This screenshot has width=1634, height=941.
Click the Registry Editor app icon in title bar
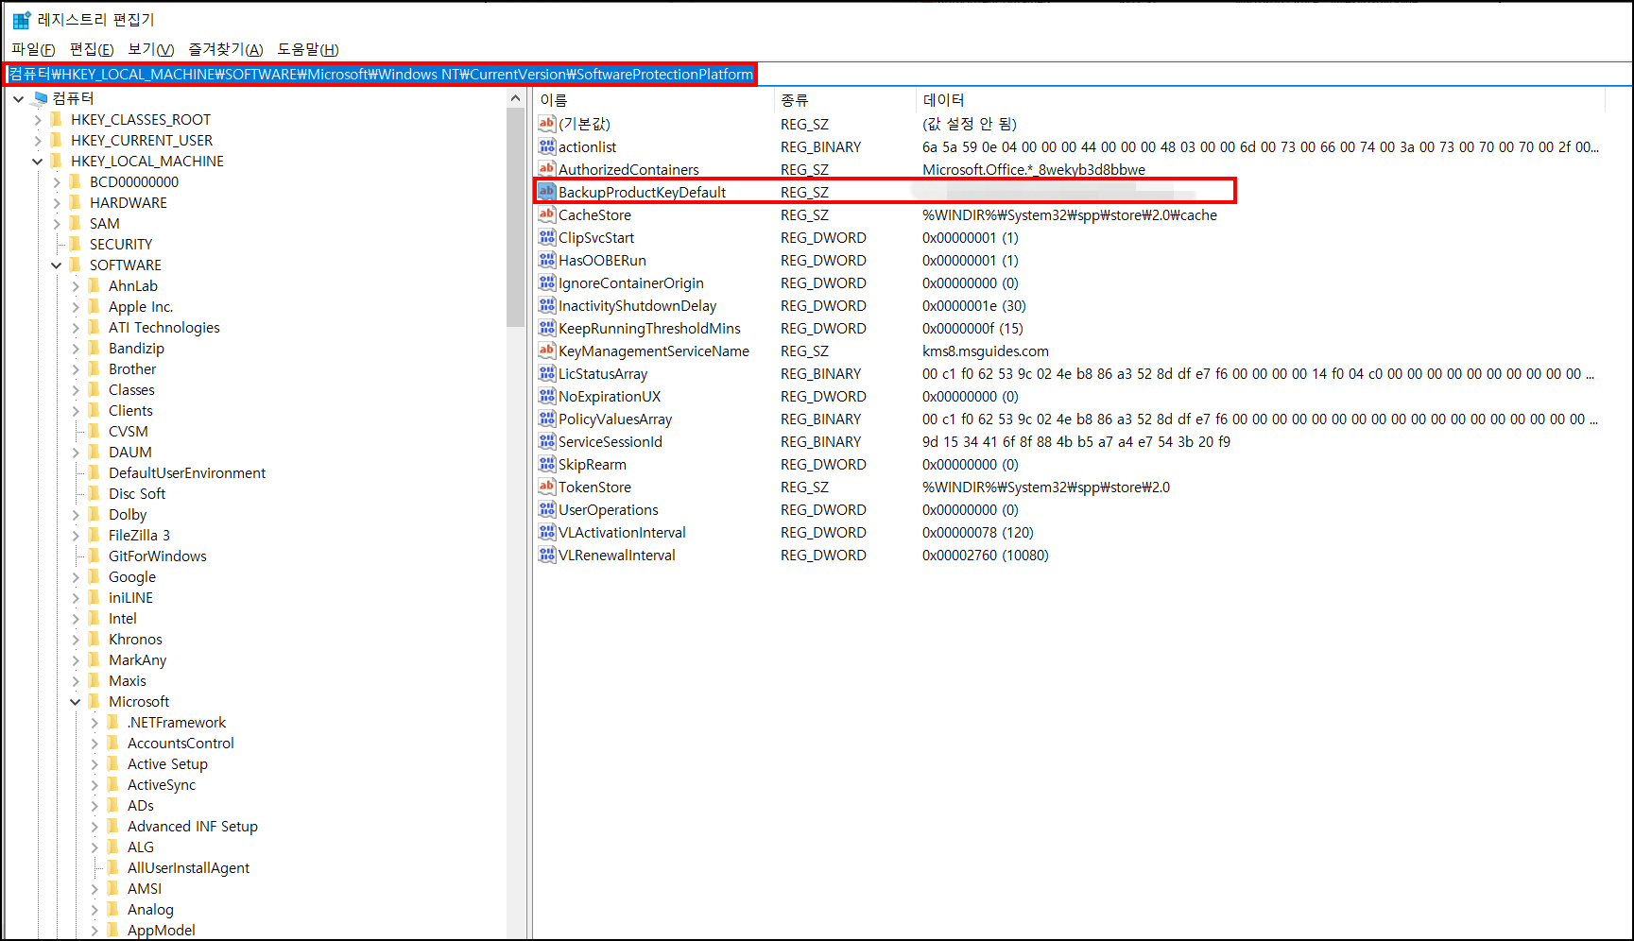coord(21,20)
